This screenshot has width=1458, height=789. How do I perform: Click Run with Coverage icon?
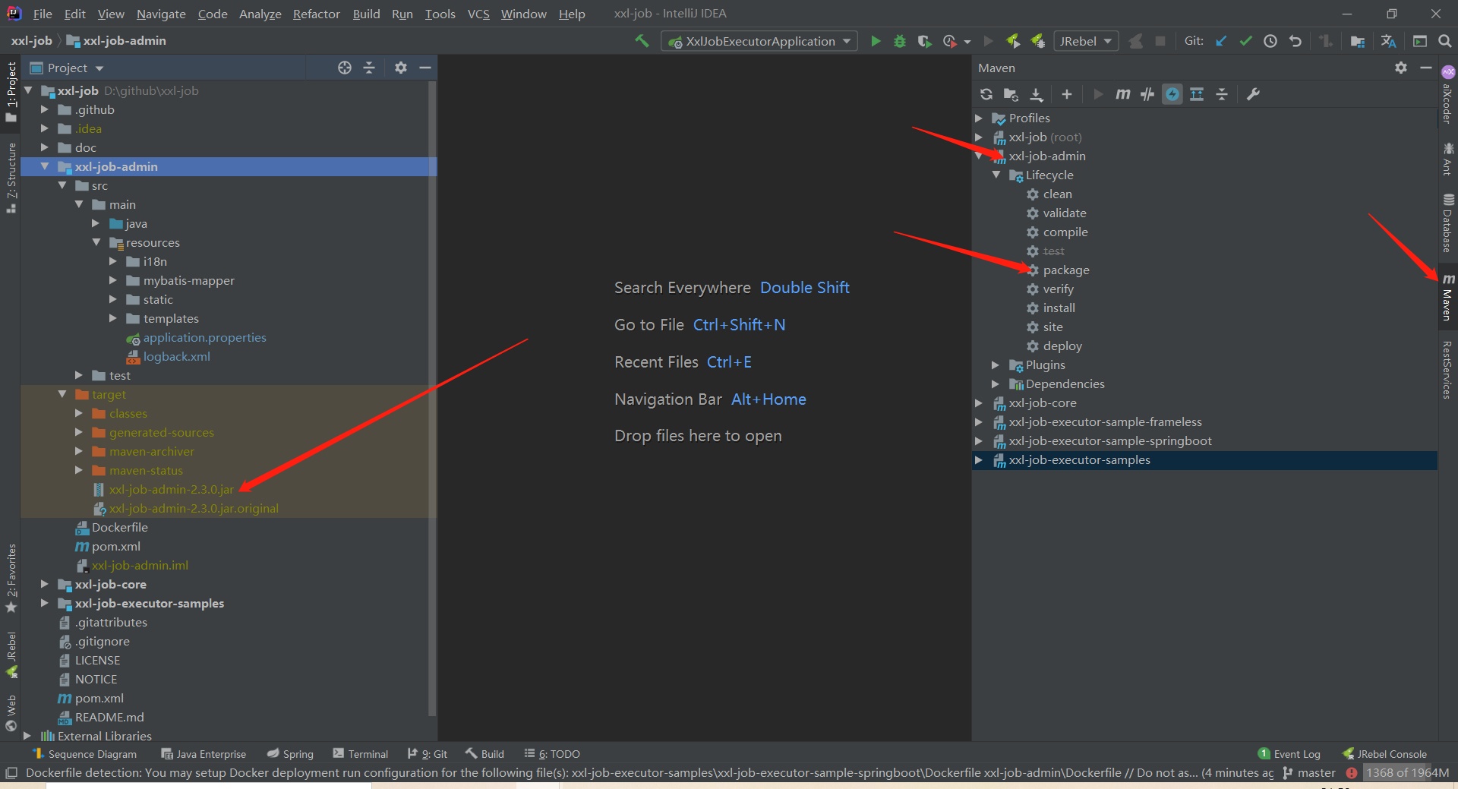coord(924,41)
